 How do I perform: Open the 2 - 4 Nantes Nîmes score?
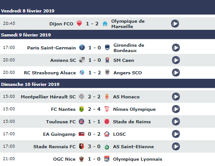[x=94, y=109]
